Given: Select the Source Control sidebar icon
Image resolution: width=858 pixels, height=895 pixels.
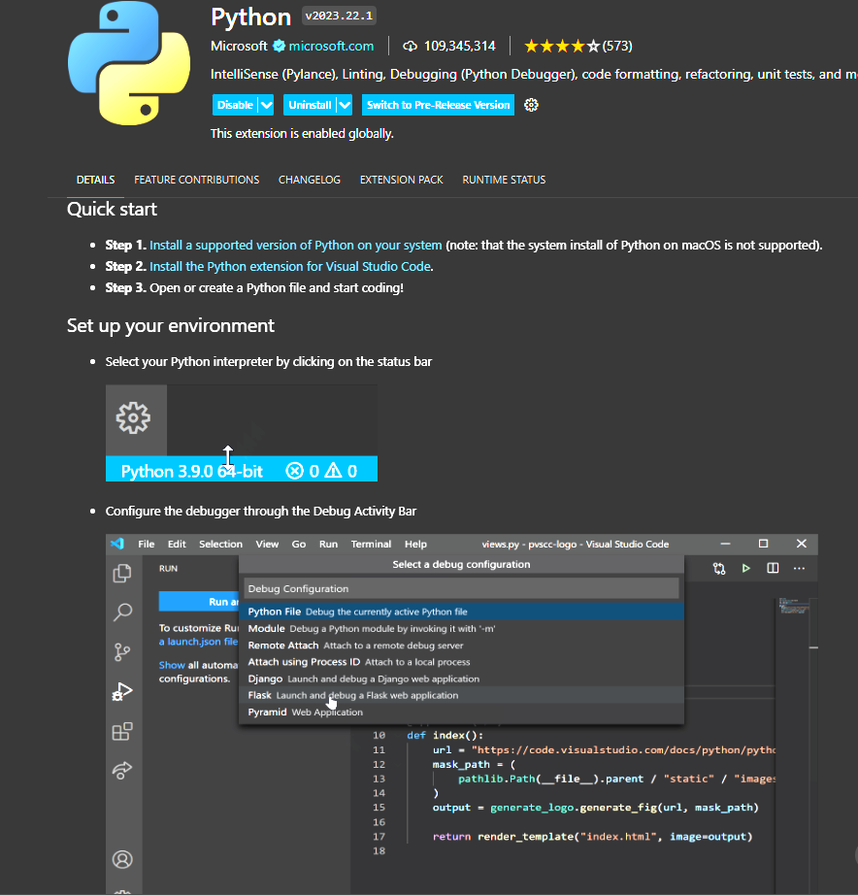Looking at the screenshot, I should click(122, 652).
